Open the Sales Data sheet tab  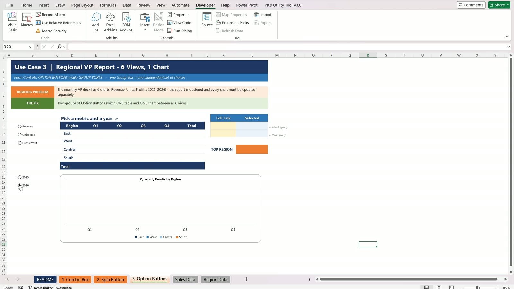(185, 280)
